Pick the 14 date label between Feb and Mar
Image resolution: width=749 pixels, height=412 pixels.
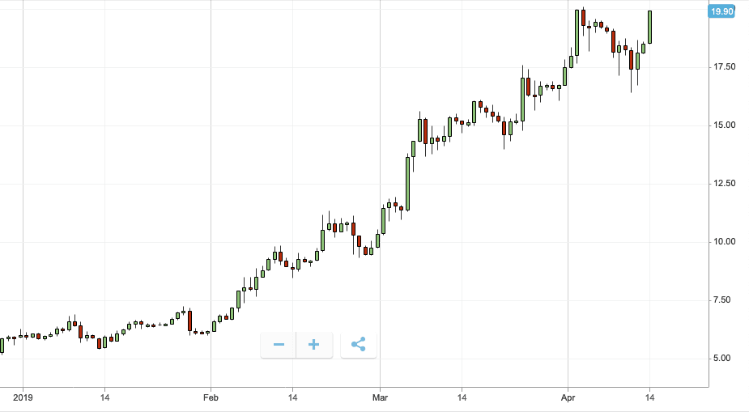(x=293, y=397)
